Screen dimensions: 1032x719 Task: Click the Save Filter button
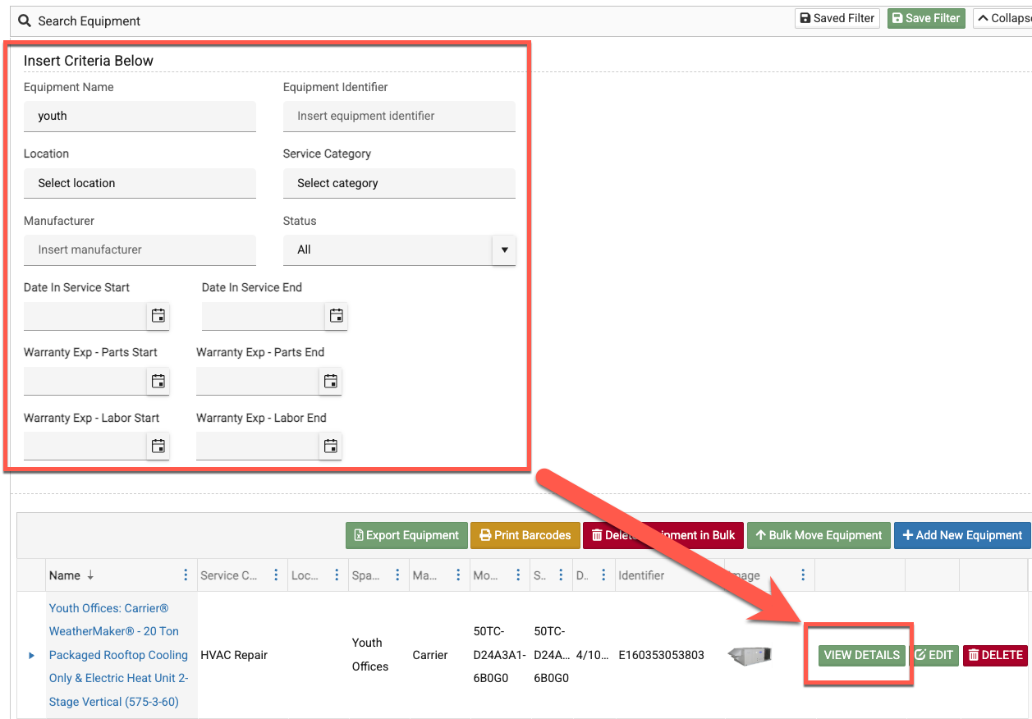click(925, 18)
